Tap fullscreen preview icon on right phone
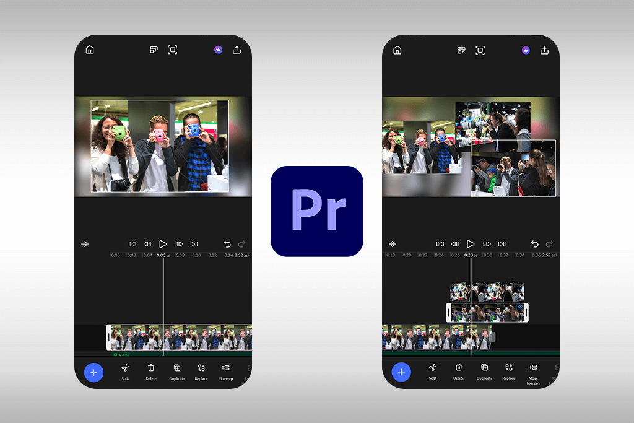 tap(480, 50)
